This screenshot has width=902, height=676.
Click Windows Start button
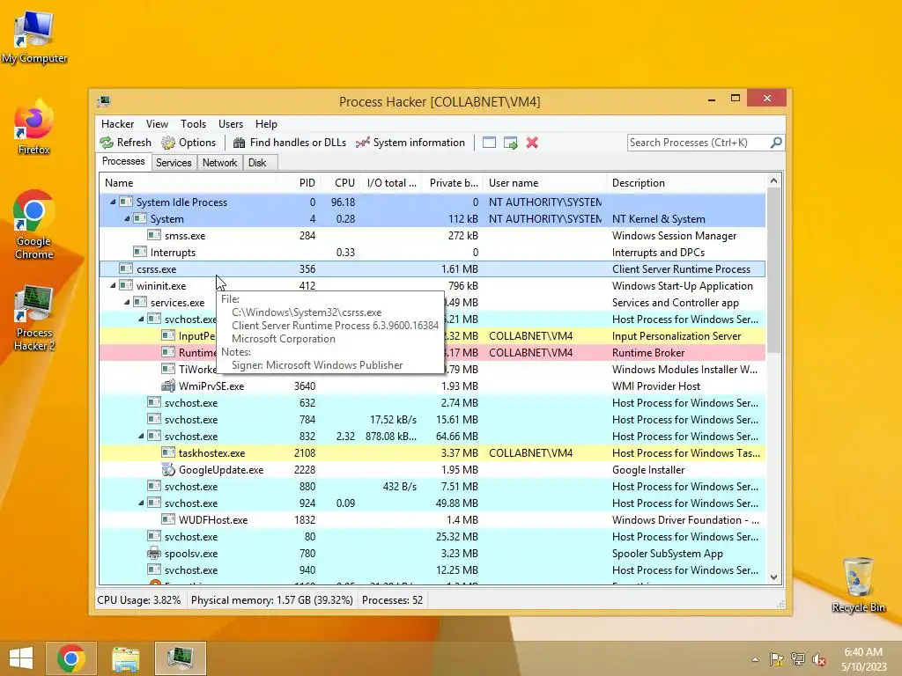coord(21,658)
